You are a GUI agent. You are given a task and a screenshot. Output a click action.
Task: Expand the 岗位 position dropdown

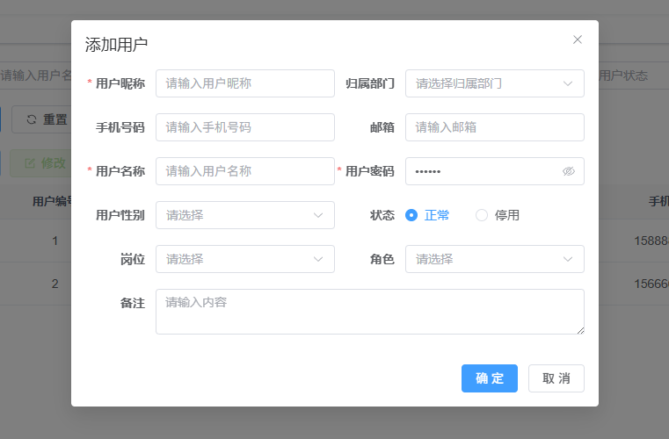tap(245, 259)
